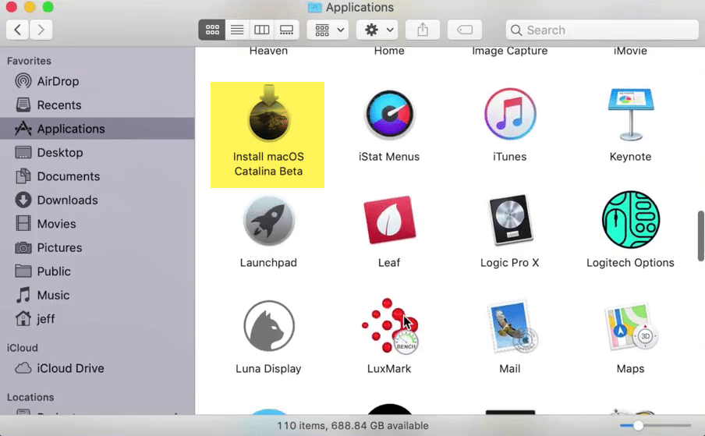Select Desktop in the sidebar
Screen dimensions: 705x436
[x=97, y=153]
